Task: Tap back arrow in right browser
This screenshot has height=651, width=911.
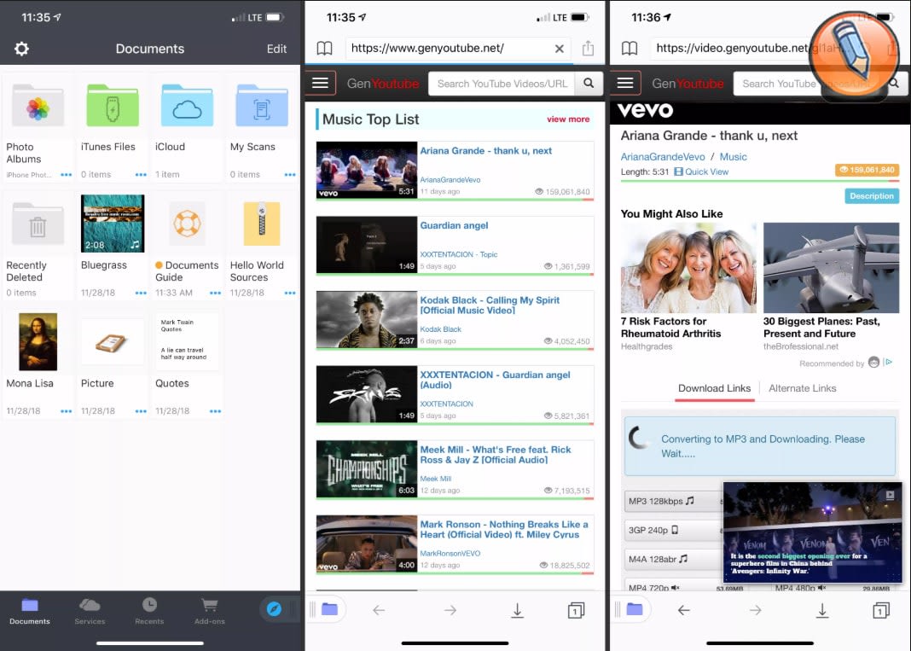Action: pyautogui.click(x=684, y=610)
